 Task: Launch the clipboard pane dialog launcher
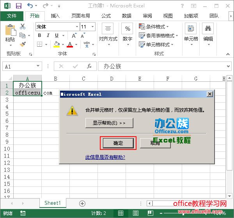pyautogui.click(x=30, y=54)
